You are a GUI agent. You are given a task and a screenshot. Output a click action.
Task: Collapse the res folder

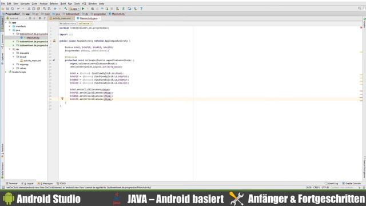coord(10,49)
